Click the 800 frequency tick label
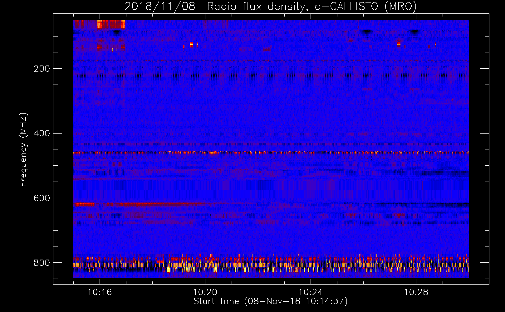This screenshot has width=505, height=312. 42,263
